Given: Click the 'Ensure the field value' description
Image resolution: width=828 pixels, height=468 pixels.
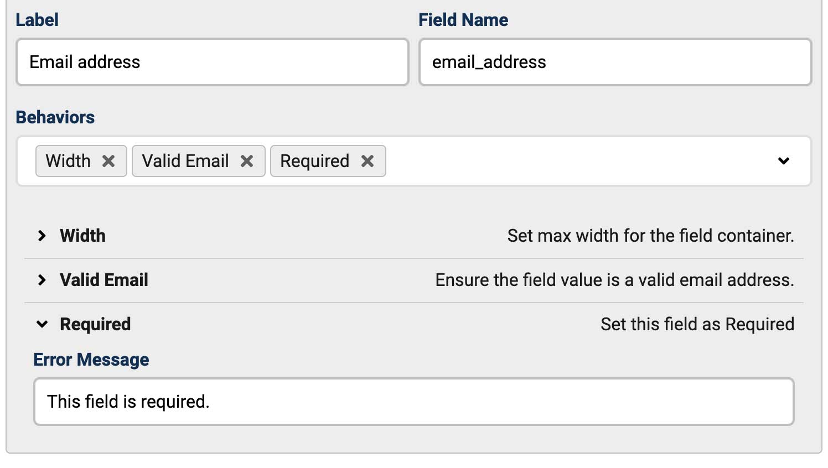Looking at the screenshot, I should coord(614,280).
